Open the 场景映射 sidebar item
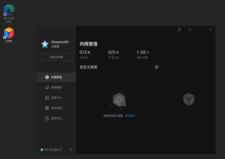The width and height of the screenshot is (225, 159). 56,88
